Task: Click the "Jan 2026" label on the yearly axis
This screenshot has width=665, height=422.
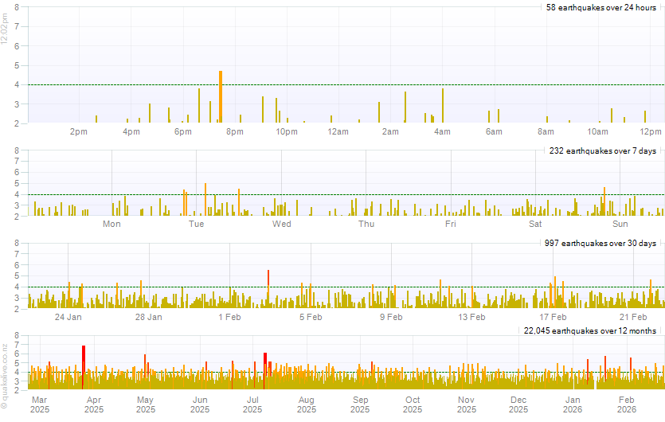Action: 572,404
